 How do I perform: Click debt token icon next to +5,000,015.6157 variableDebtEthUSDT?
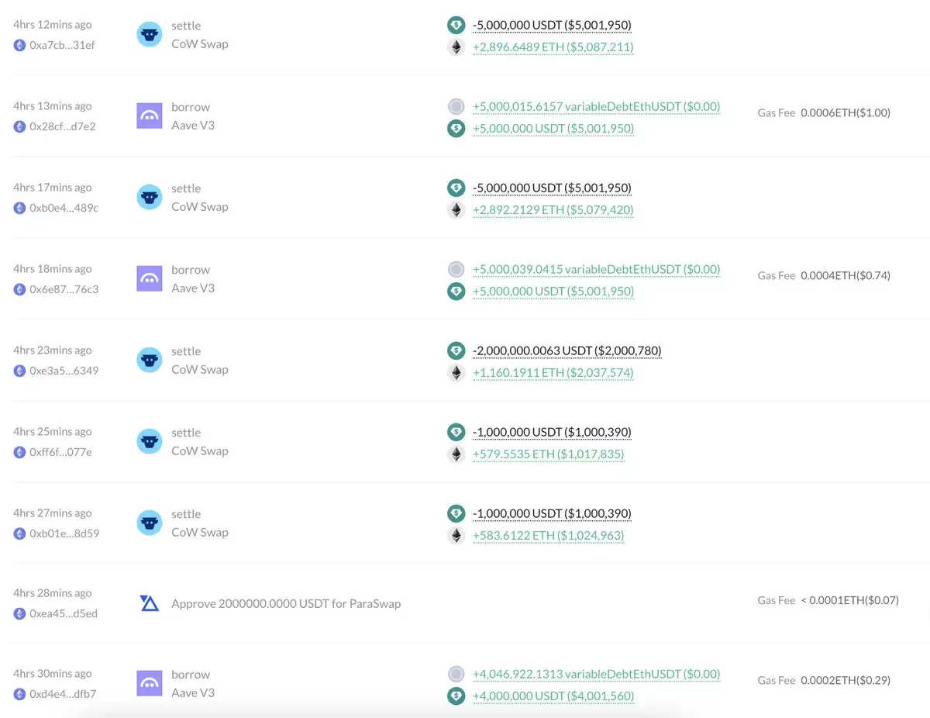[456, 107]
